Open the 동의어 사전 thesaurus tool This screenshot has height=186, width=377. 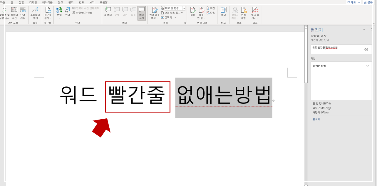tap(14, 13)
